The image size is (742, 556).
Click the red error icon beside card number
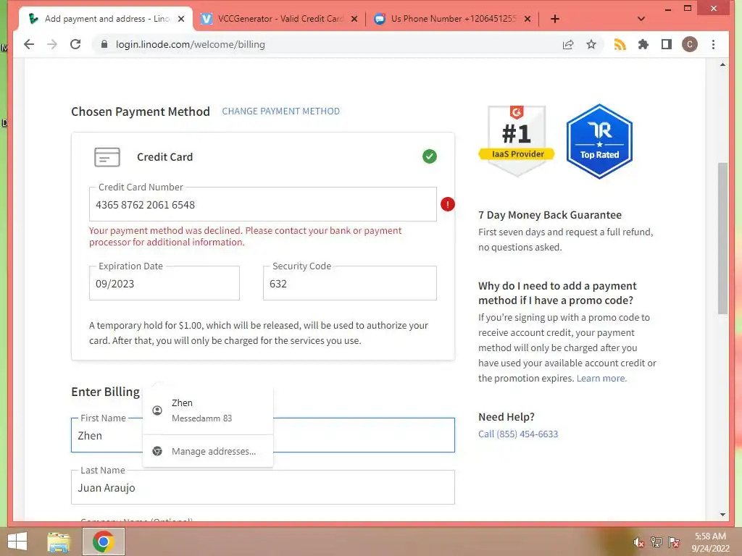click(448, 204)
